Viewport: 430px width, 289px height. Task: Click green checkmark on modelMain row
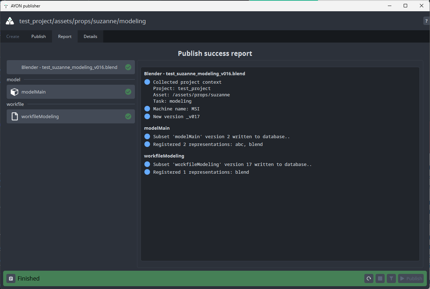128,92
